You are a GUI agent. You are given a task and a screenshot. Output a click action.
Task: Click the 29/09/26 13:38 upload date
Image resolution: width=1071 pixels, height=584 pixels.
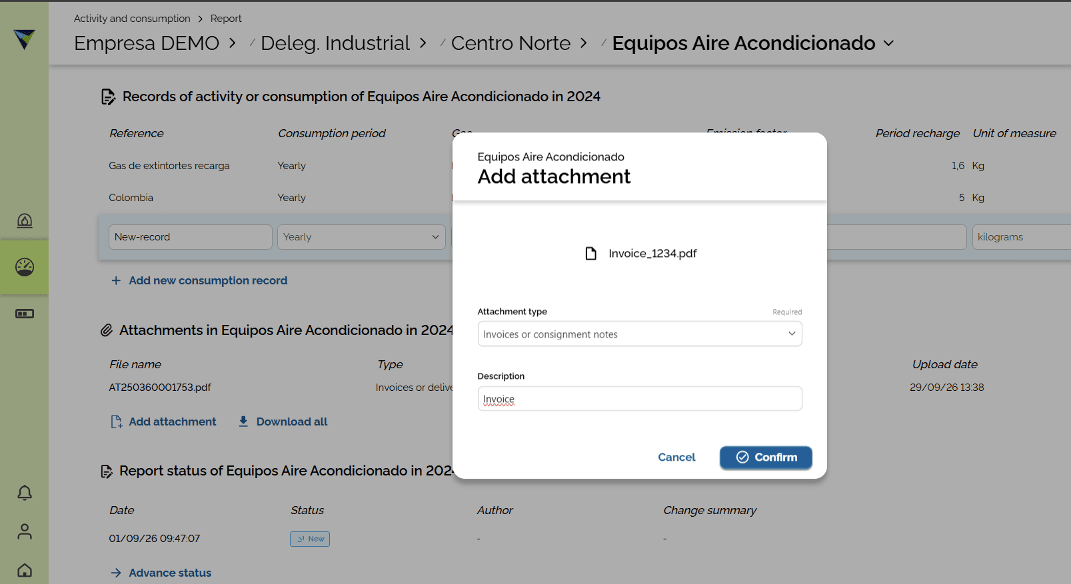pyautogui.click(x=946, y=388)
